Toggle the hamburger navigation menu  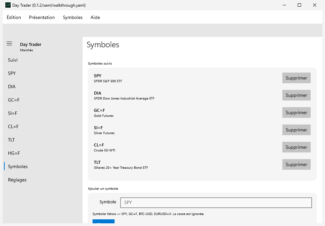(x=9, y=44)
